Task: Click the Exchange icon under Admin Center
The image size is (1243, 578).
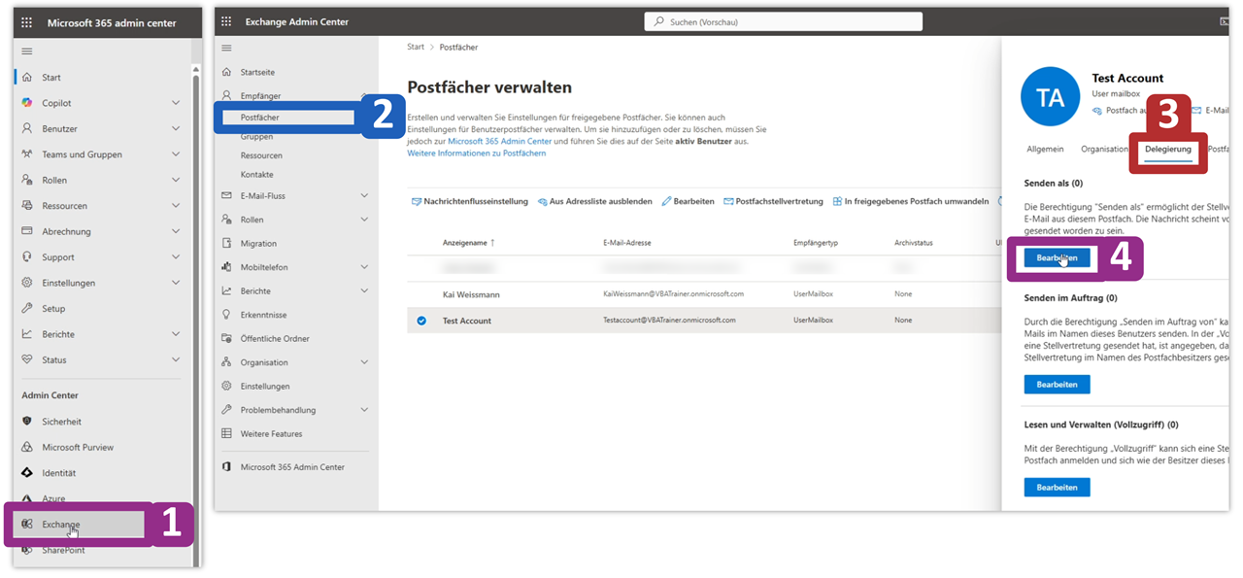Action: (27, 525)
